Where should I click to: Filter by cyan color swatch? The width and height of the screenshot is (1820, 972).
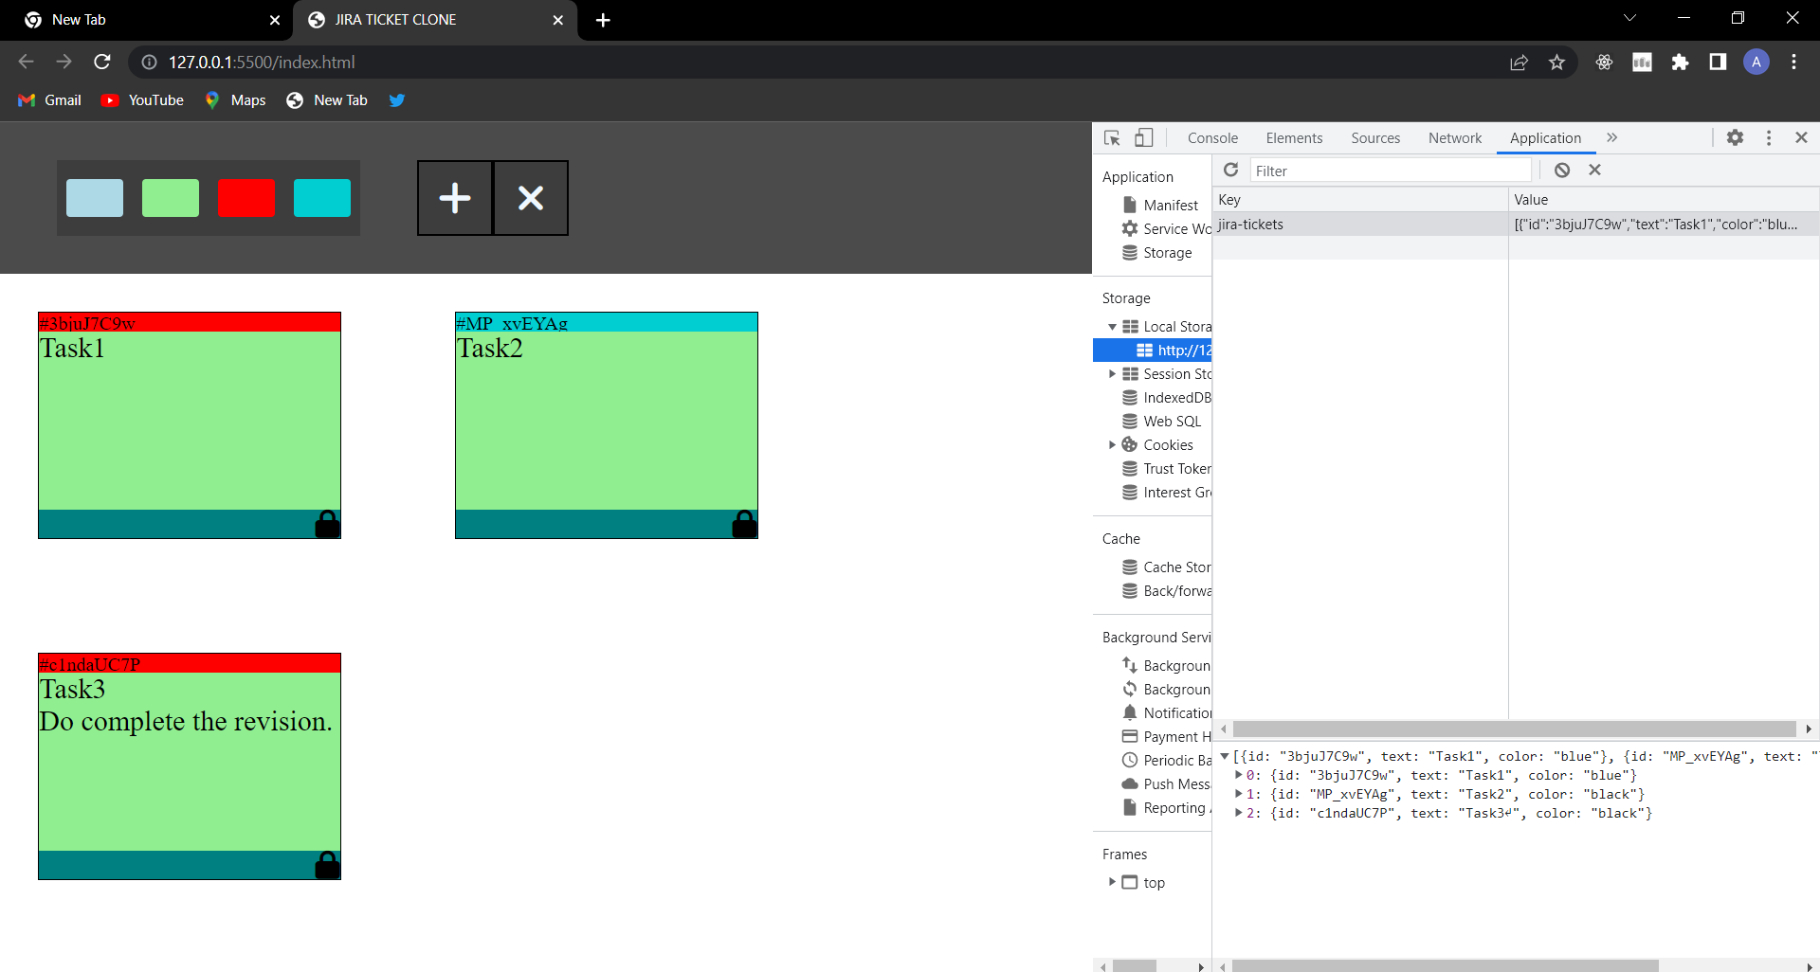click(322, 198)
